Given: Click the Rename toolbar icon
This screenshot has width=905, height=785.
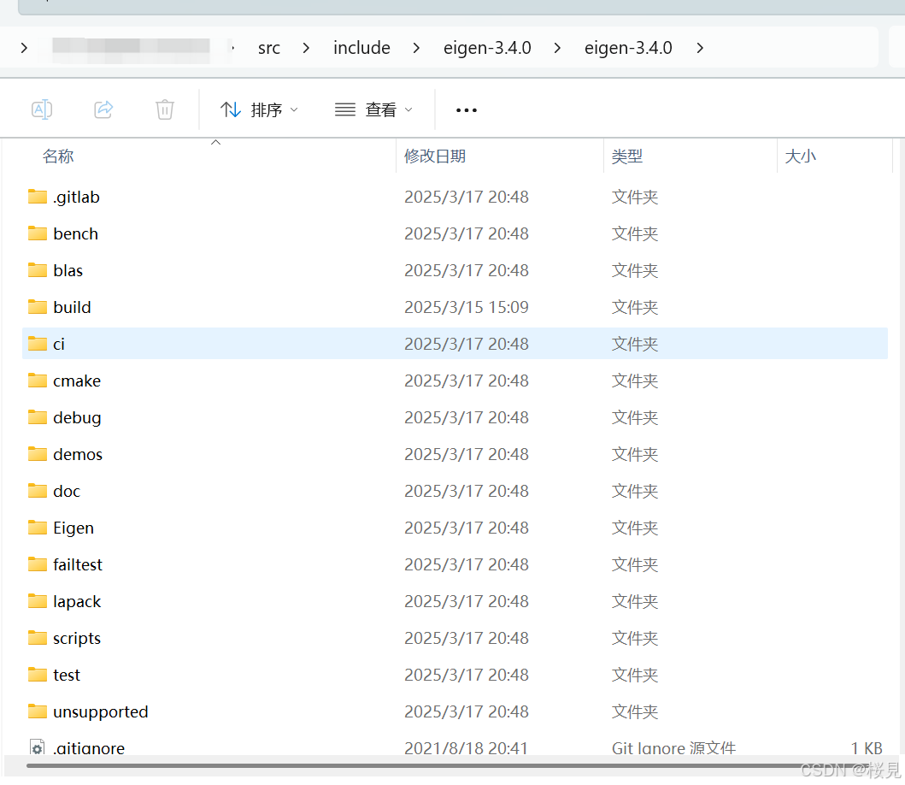Looking at the screenshot, I should click(x=42, y=109).
